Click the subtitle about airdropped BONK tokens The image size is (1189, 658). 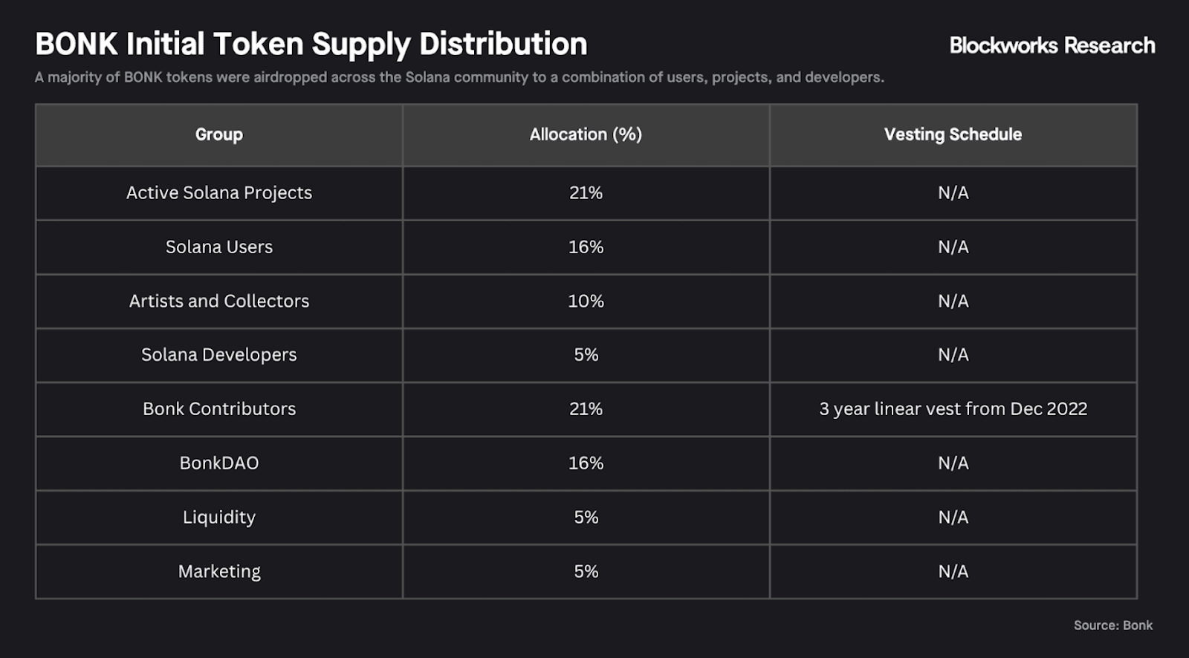point(459,77)
